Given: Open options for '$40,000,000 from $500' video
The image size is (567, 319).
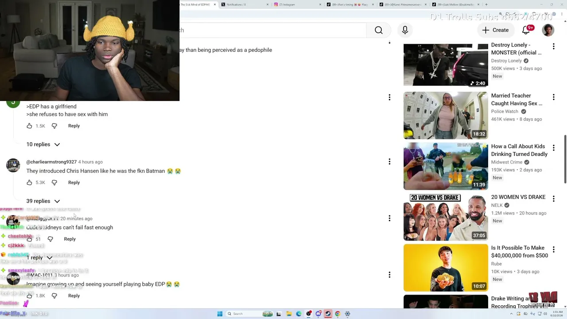Looking at the screenshot, I should (x=553, y=249).
